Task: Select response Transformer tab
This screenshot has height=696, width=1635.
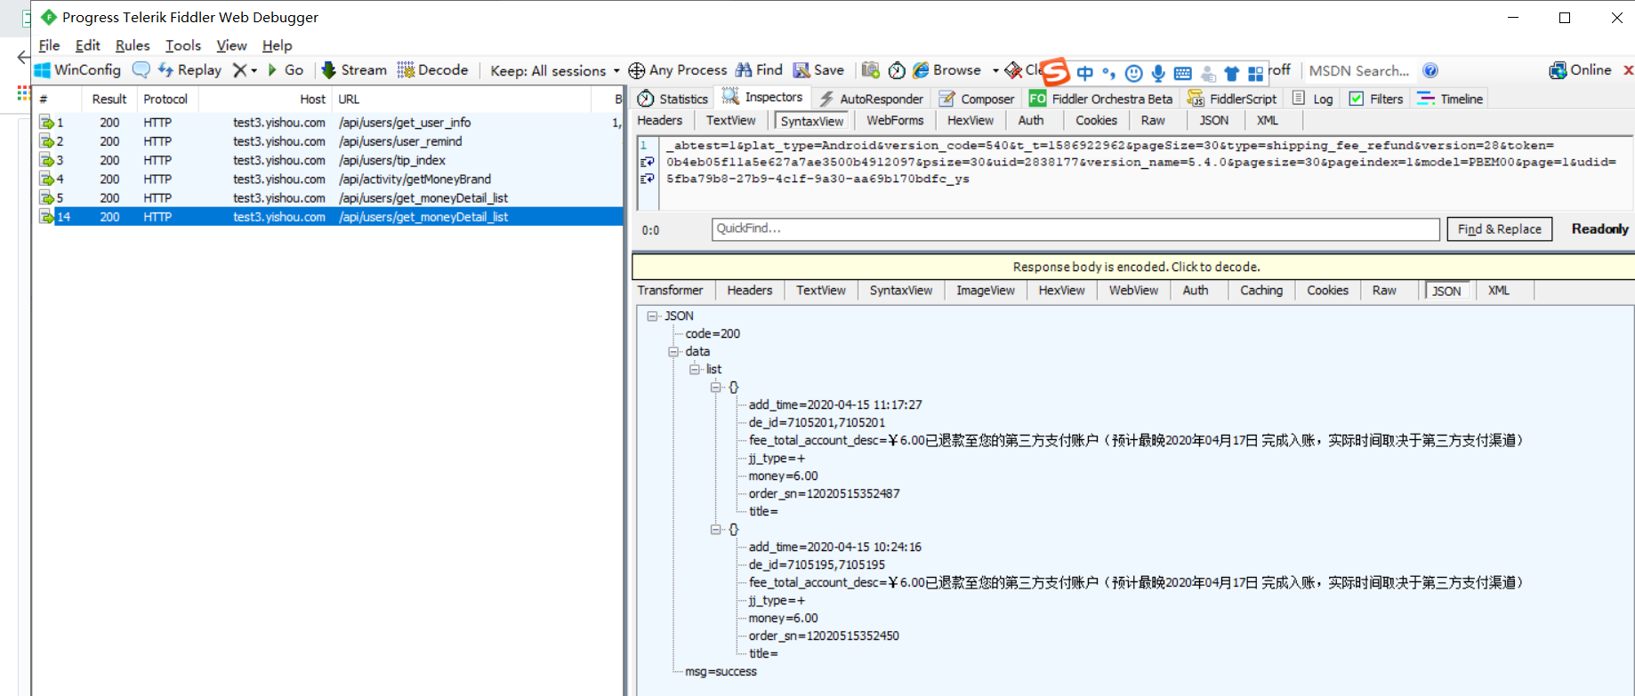Action: click(x=670, y=290)
